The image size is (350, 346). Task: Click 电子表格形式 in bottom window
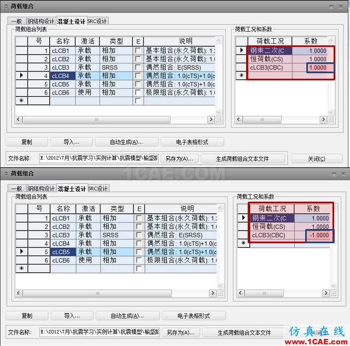pyautogui.click(x=194, y=315)
